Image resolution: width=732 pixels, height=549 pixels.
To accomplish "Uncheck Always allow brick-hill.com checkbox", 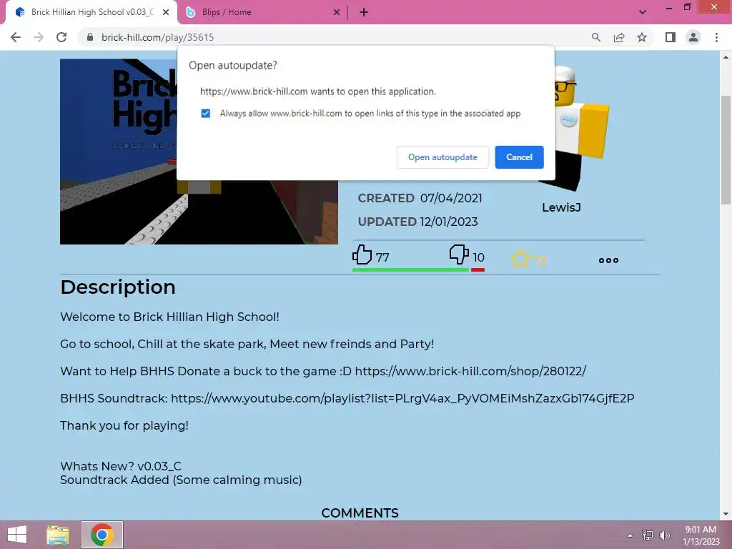I will pos(205,114).
